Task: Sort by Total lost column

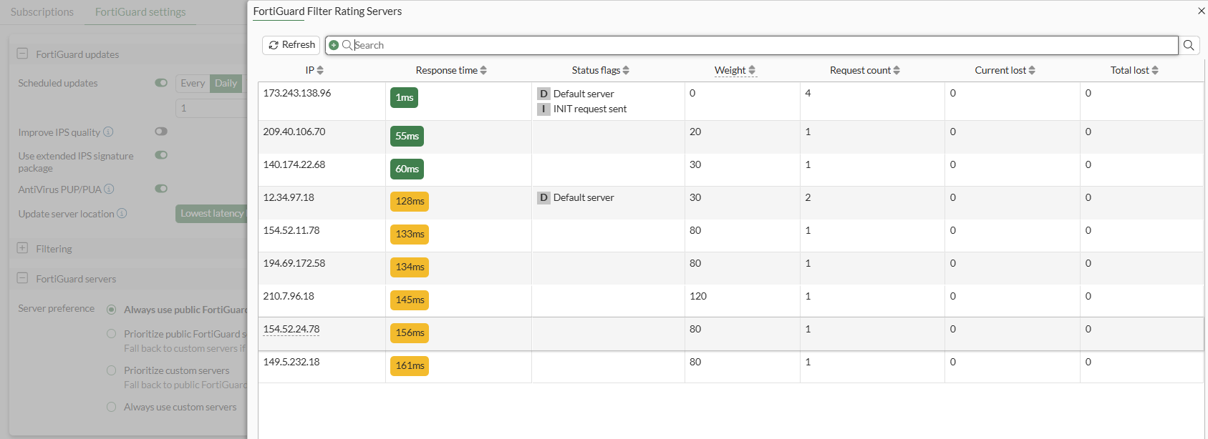Action: click(1155, 70)
